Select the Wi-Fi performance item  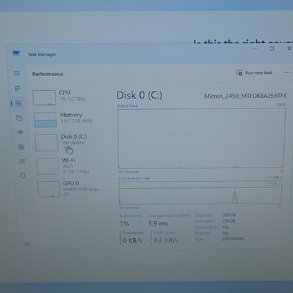coord(63,166)
